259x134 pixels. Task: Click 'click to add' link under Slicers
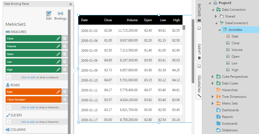tap(28, 122)
